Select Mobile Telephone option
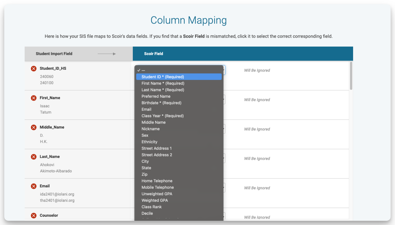Image resolution: width=395 pixels, height=225 pixels. tap(179, 187)
